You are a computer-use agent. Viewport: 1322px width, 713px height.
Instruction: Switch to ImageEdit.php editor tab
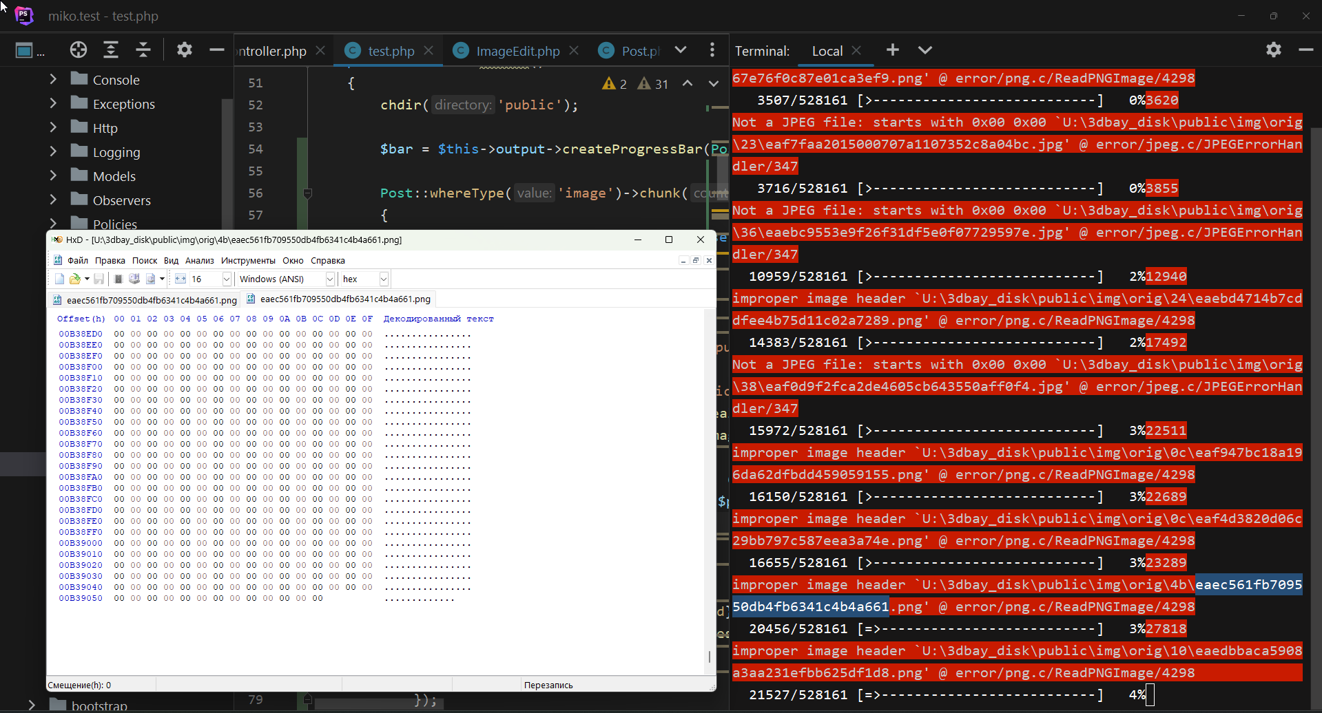click(517, 51)
